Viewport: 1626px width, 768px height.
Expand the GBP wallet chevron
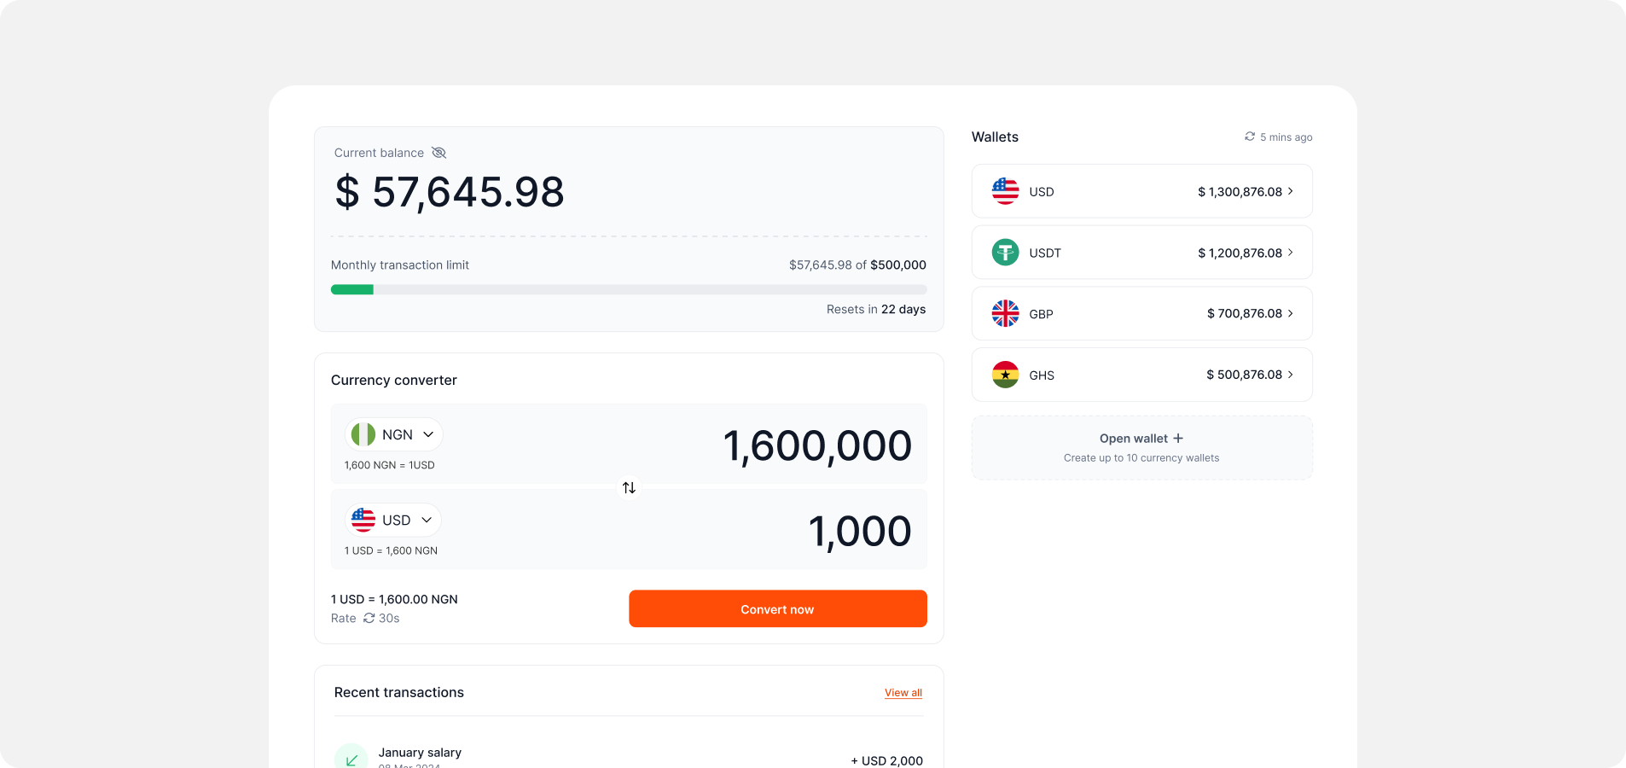pos(1290,313)
